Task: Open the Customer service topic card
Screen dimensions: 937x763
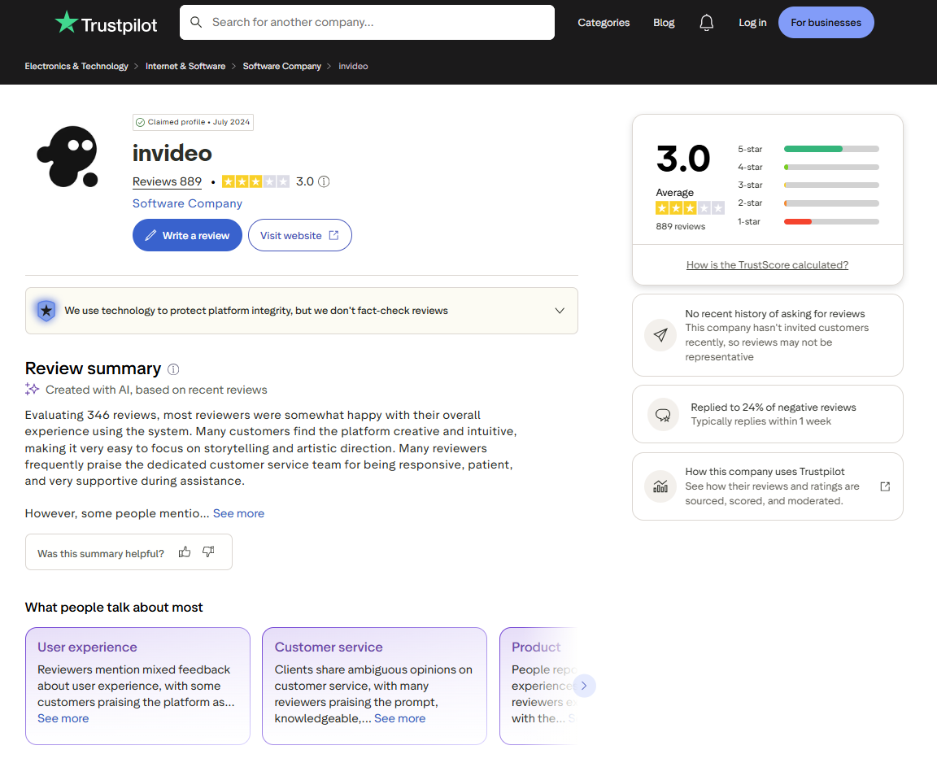Action: [375, 686]
